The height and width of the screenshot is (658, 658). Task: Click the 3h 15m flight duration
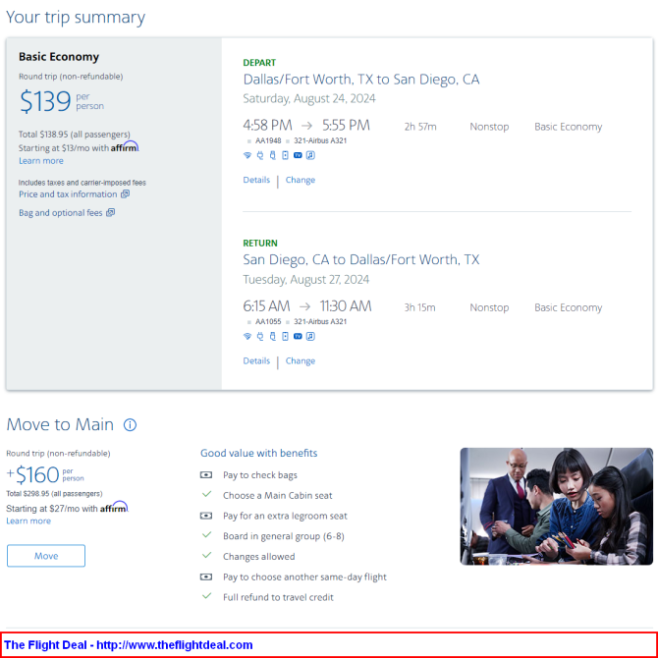point(419,307)
